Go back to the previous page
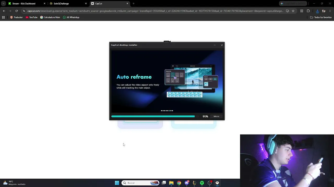 point(4,11)
